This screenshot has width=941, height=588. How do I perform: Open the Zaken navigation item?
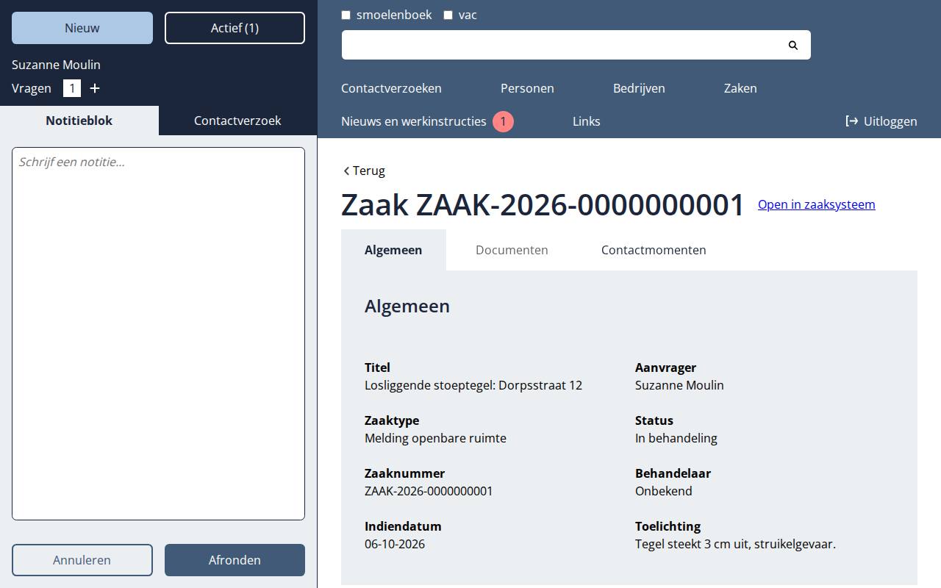pyautogui.click(x=740, y=88)
